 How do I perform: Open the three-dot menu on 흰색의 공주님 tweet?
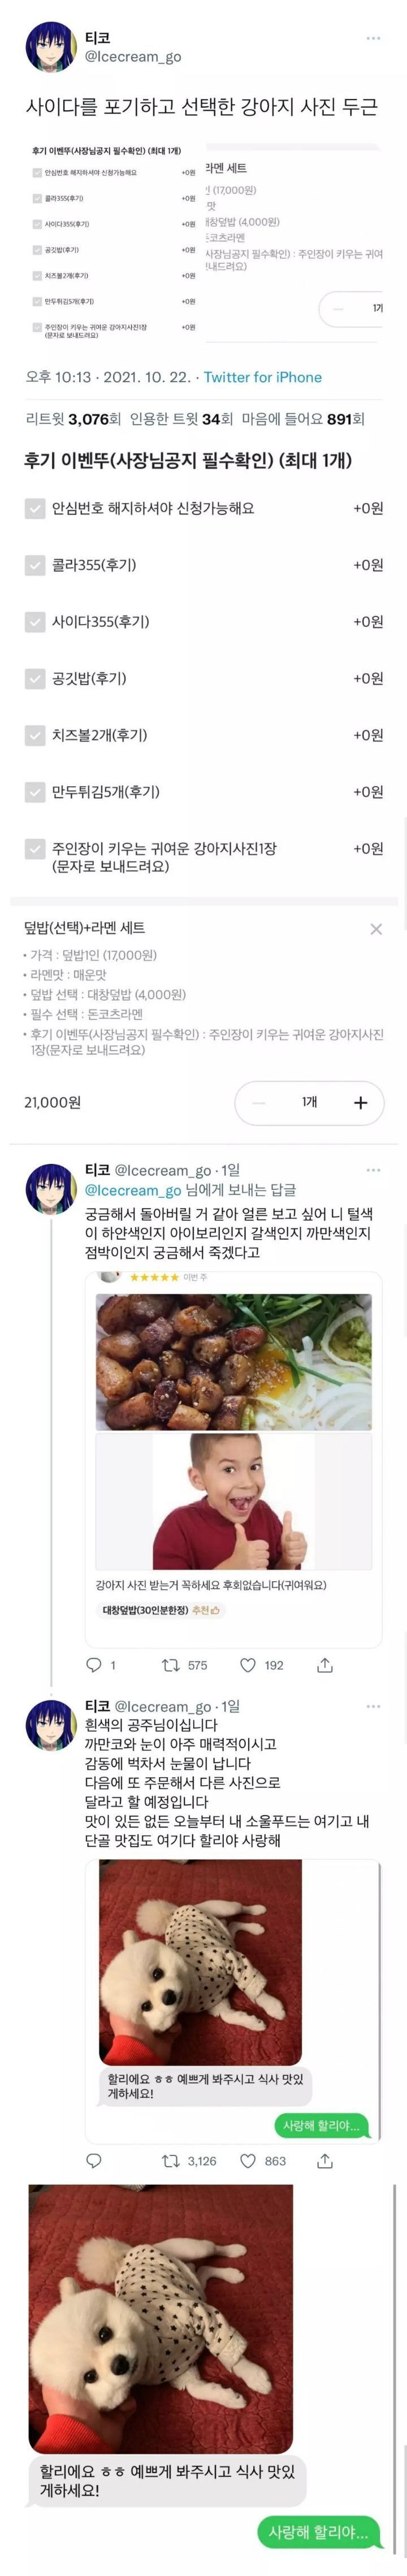click(x=373, y=1706)
